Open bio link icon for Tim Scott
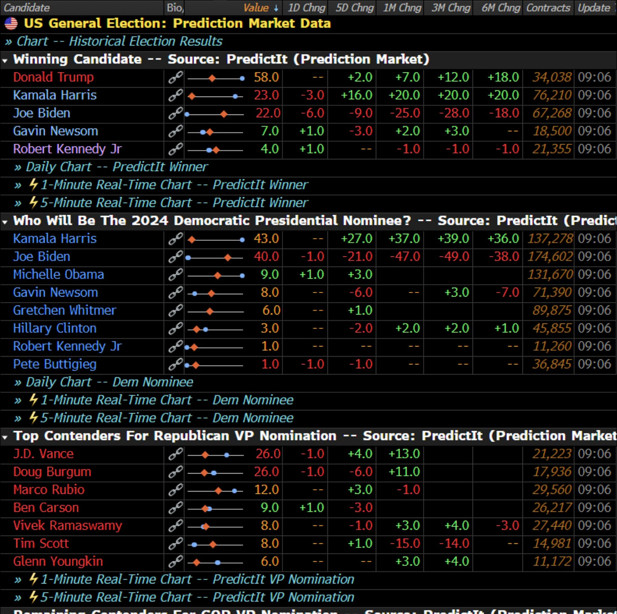The width and height of the screenshot is (617, 614). coord(175,544)
